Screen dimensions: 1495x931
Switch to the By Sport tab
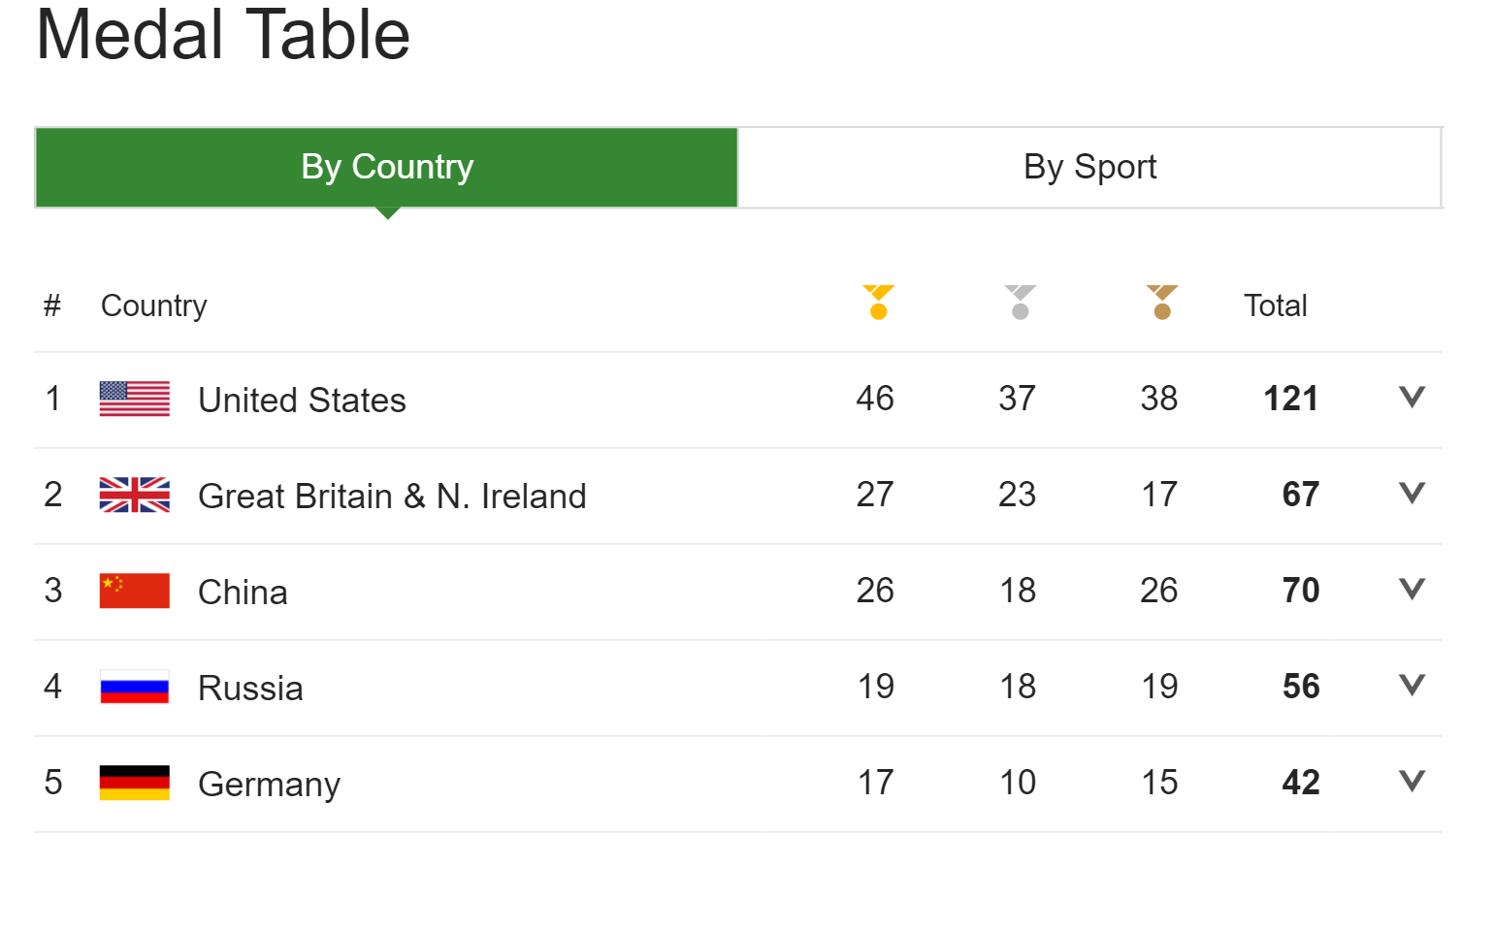pos(1089,167)
